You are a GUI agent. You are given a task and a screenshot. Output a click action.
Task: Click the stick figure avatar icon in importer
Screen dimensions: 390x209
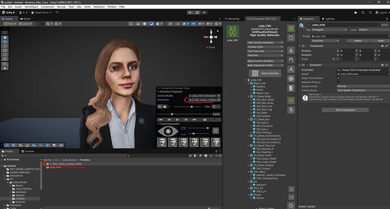[291, 110]
